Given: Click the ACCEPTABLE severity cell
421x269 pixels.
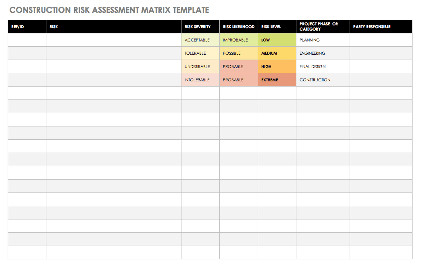Looking at the screenshot, I should pos(199,40).
